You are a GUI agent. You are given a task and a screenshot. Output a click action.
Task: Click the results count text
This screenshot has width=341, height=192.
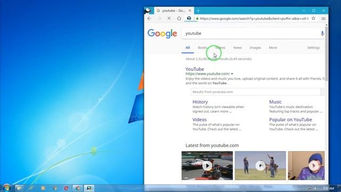[218, 59]
